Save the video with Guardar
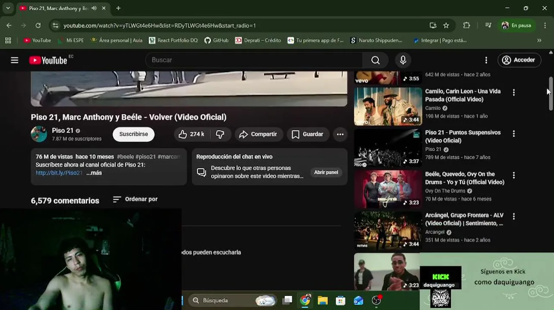 pos(308,134)
